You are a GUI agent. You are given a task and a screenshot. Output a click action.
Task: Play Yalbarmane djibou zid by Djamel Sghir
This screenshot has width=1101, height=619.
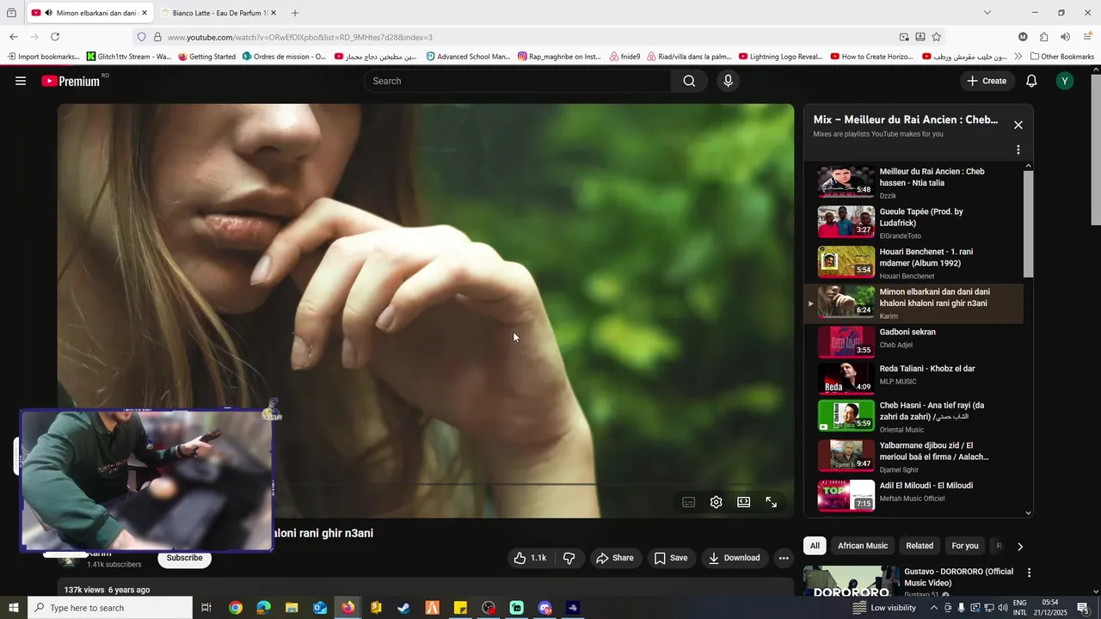click(913, 457)
